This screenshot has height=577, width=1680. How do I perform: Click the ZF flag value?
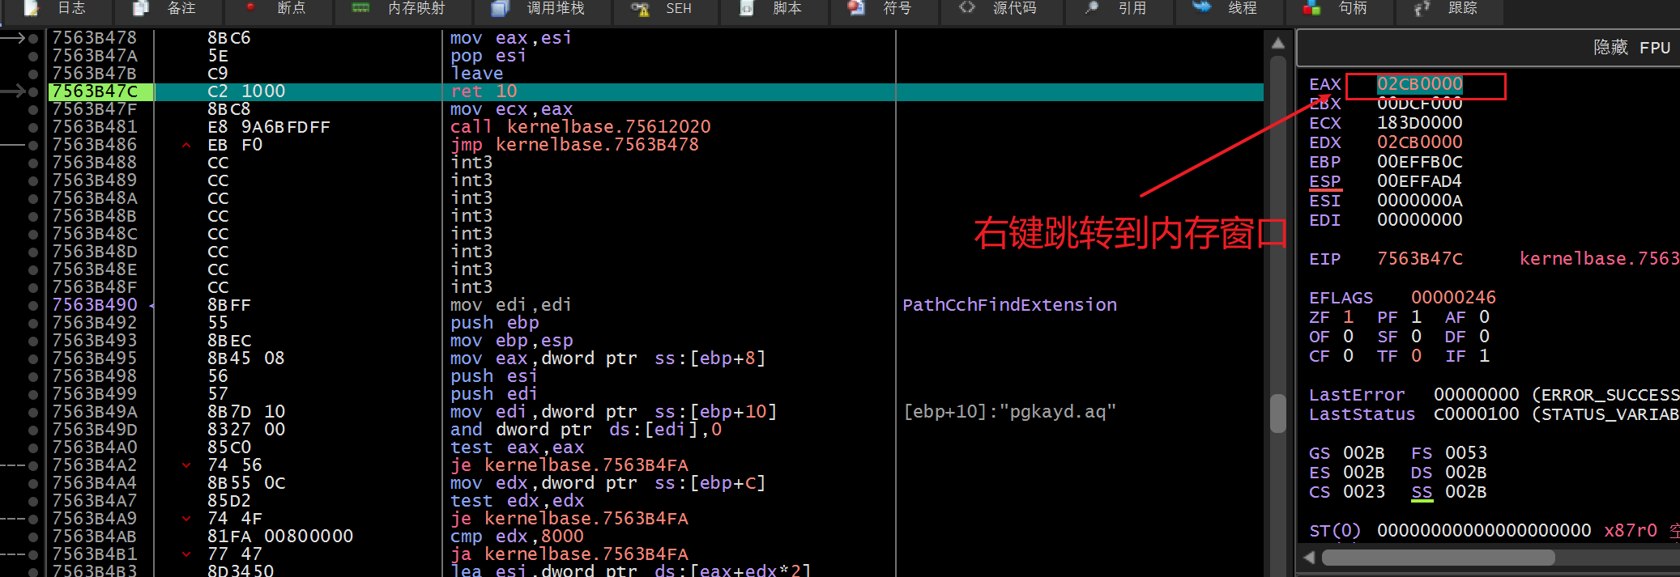[x=1348, y=317]
